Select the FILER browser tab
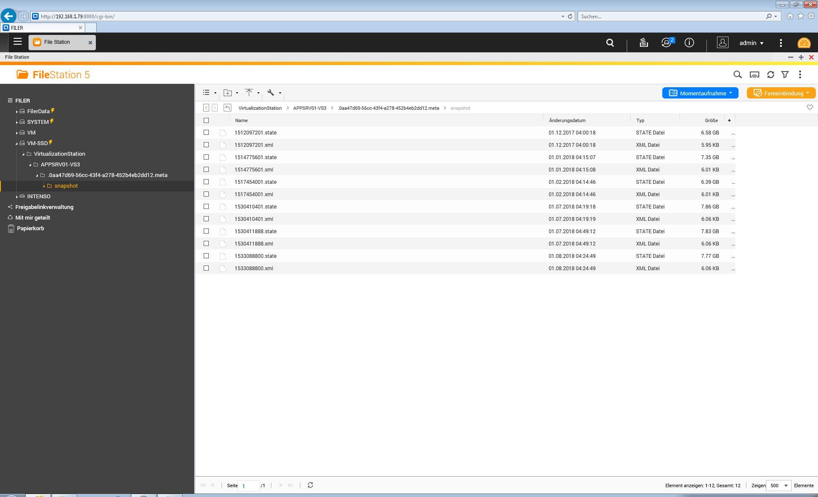The height and width of the screenshot is (497, 818). click(x=43, y=28)
